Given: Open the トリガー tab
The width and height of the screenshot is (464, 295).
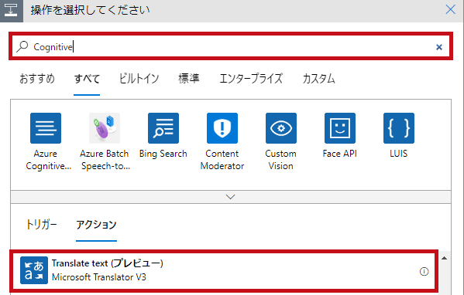Looking at the screenshot, I should coord(41,225).
